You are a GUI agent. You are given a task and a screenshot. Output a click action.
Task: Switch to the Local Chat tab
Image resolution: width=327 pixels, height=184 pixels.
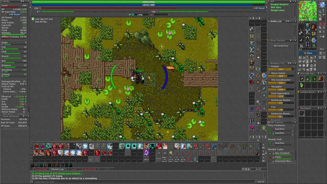41,169
